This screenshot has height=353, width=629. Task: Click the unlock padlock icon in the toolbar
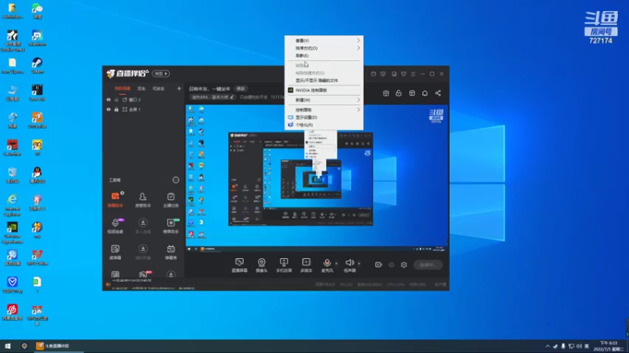(399, 93)
